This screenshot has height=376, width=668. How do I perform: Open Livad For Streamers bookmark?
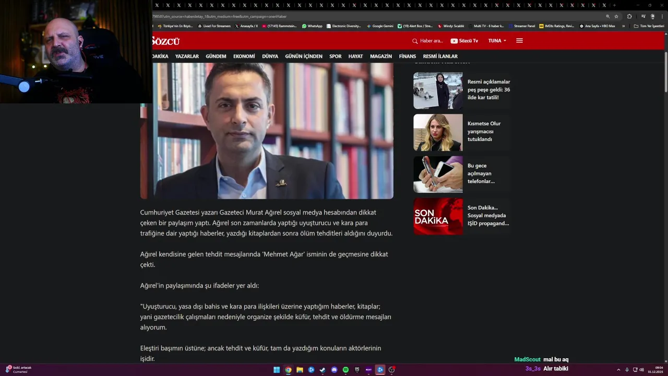tap(214, 26)
